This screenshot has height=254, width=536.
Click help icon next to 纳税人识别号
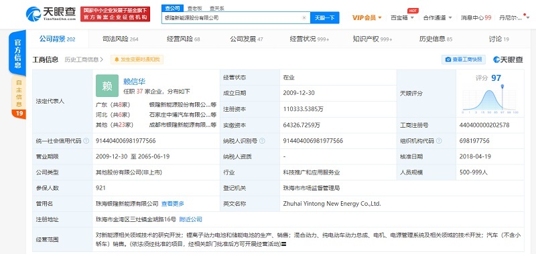tap(262, 141)
